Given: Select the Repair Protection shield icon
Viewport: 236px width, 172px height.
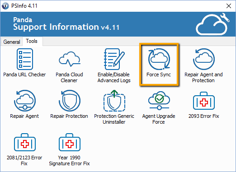Looking at the screenshot, I should [70, 101].
